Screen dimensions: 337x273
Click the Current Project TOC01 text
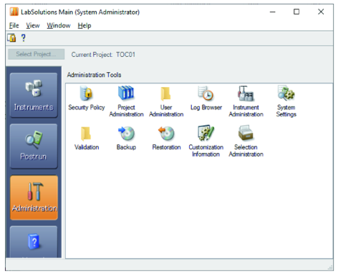click(103, 54)
